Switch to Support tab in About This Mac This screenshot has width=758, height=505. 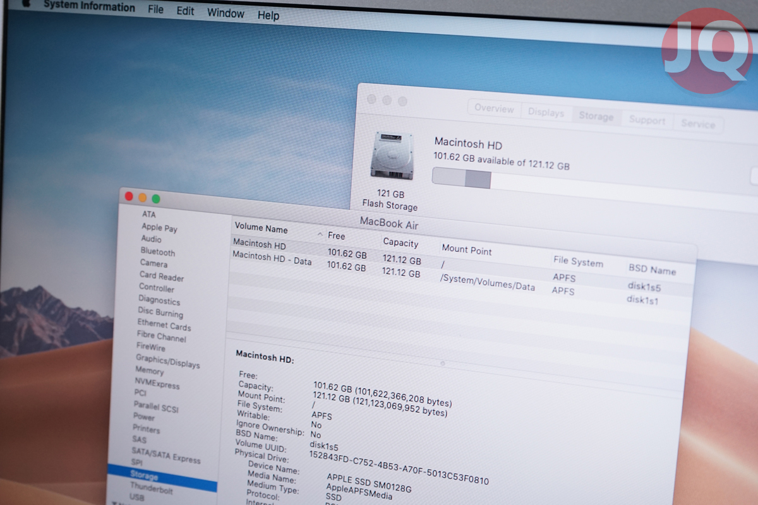[647, 121]
